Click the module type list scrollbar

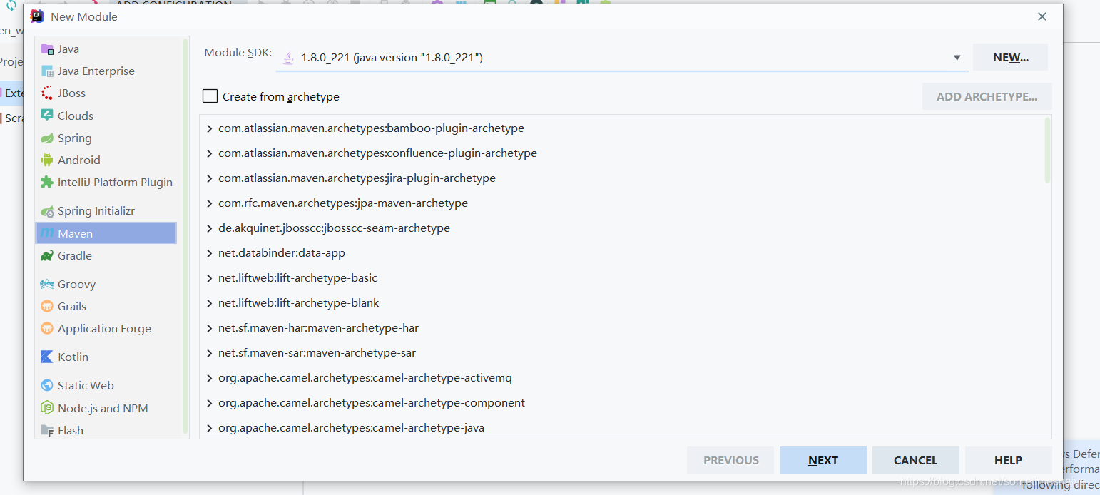pyautogui.click(x=185, y=235)
